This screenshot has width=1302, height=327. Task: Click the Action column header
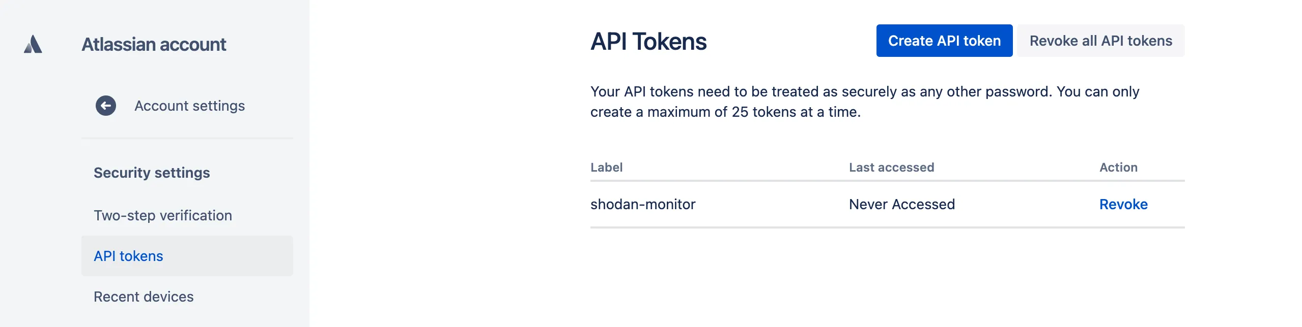pos(1118,167)
